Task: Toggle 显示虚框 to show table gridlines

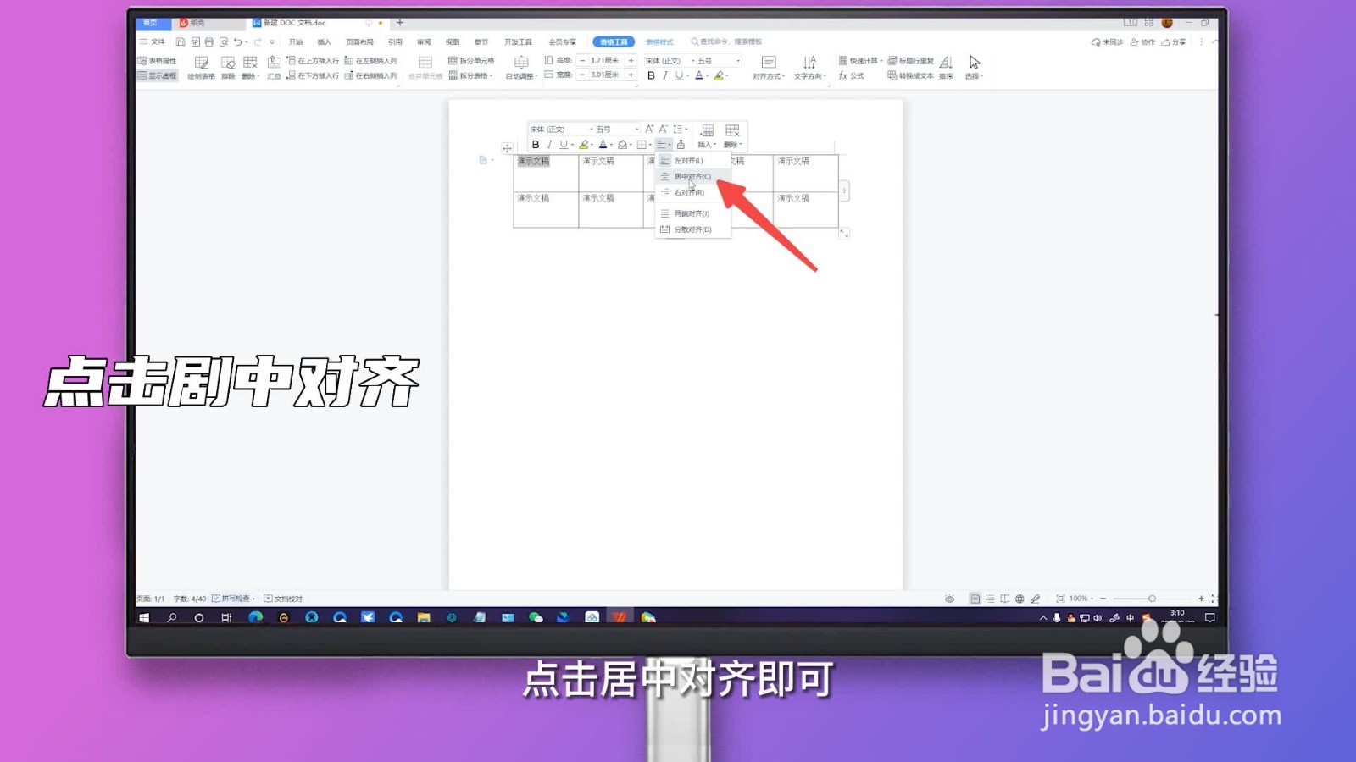Action: coord(157,75)
